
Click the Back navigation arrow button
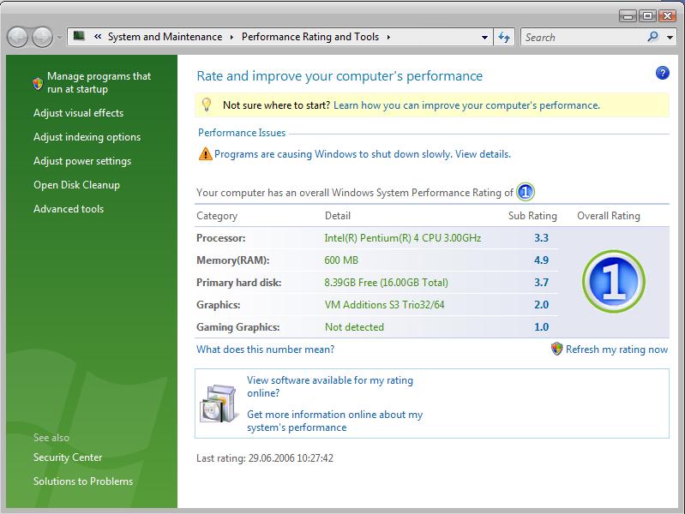[x=17, y=37]
